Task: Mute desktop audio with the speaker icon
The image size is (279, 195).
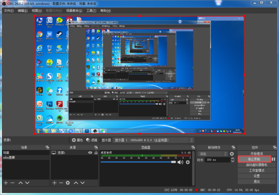Action: (x=180, y=162)
